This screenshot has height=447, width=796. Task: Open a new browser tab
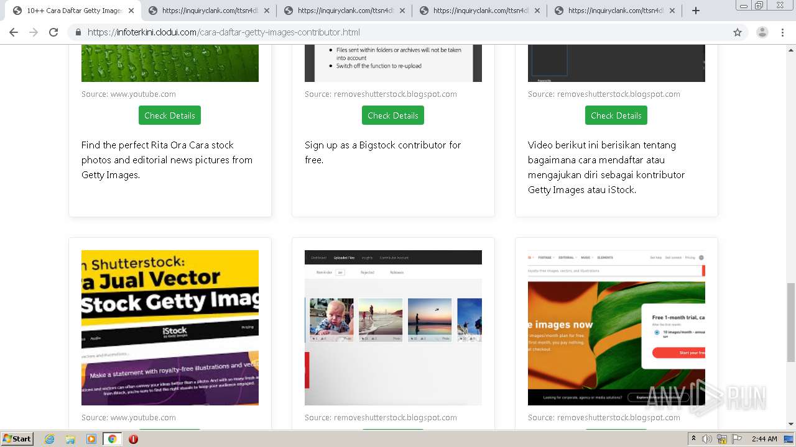(x=696, y=11)
